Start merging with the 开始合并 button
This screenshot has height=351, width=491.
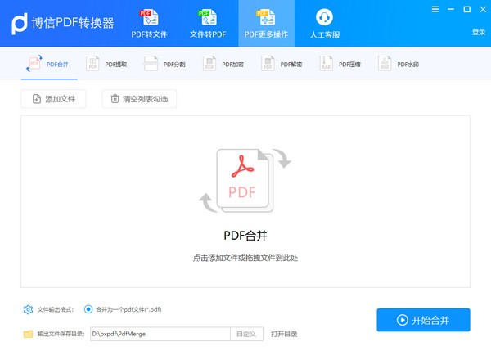pos(423,320)
